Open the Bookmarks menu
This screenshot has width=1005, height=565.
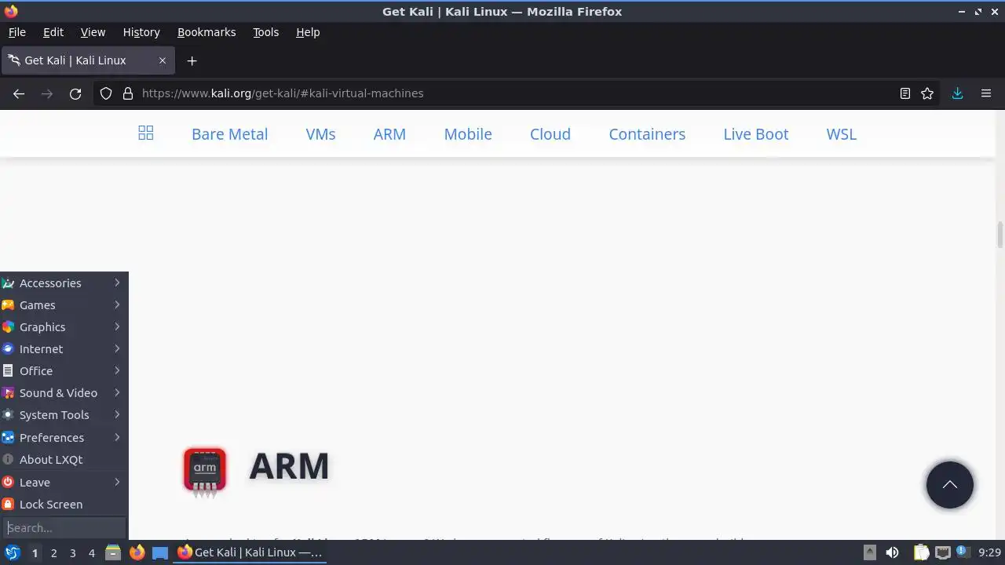(x=206, y=32)
